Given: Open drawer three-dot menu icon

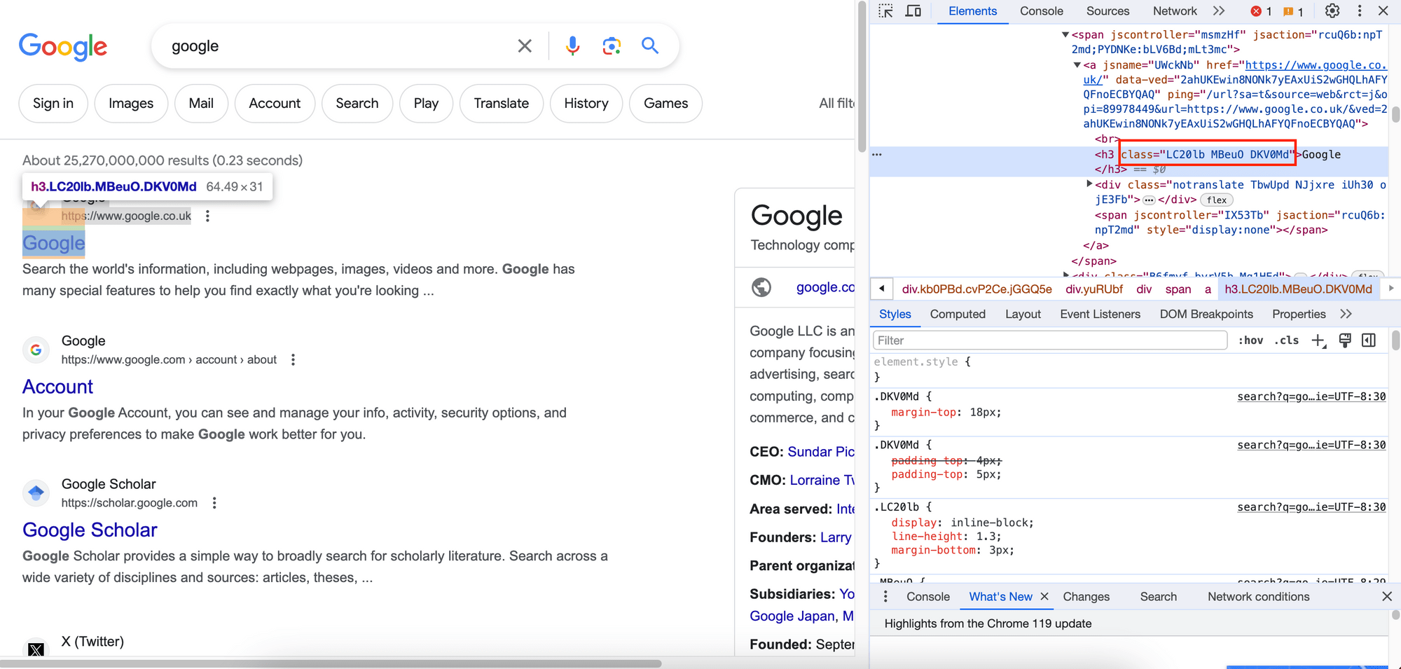Looking at the screenshot, I should tap(885, 597).
